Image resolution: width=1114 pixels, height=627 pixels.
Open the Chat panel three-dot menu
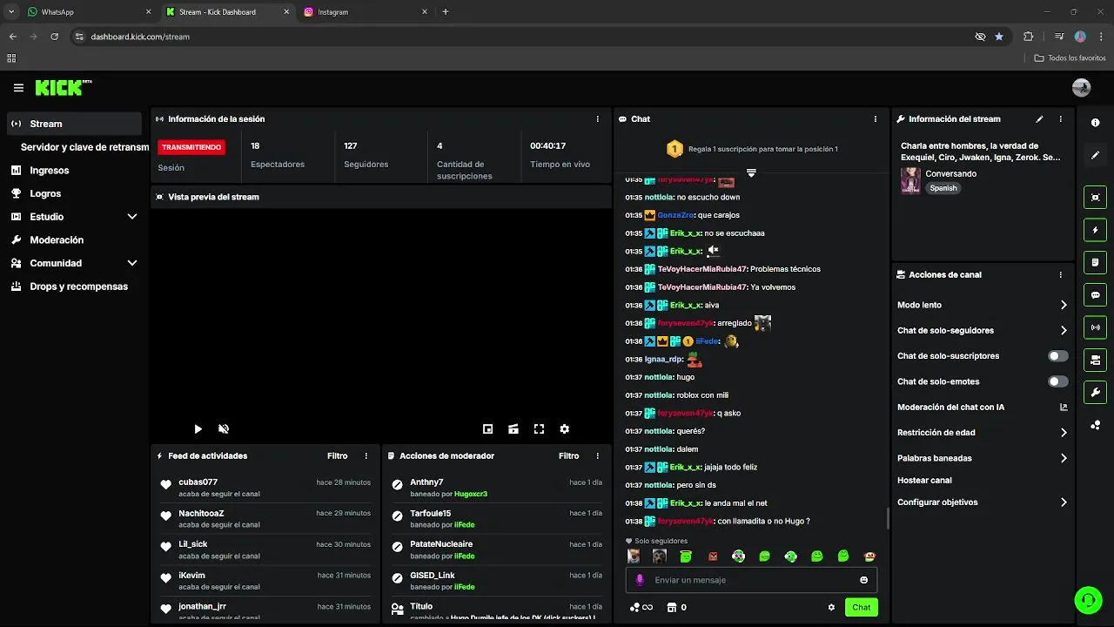[x=876, y=119]
